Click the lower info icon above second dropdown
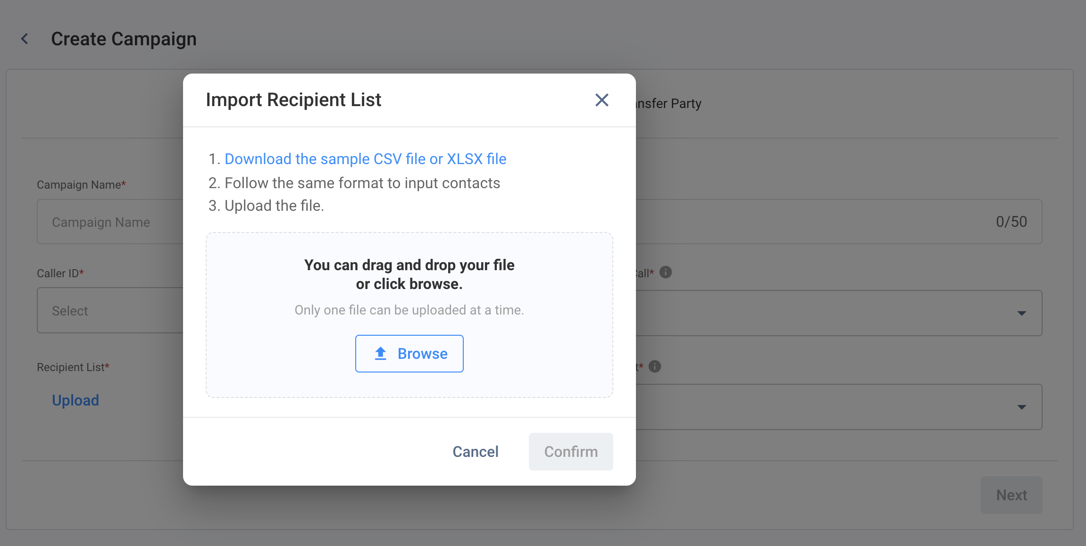1086x546 pixels. tap(655, 366)
